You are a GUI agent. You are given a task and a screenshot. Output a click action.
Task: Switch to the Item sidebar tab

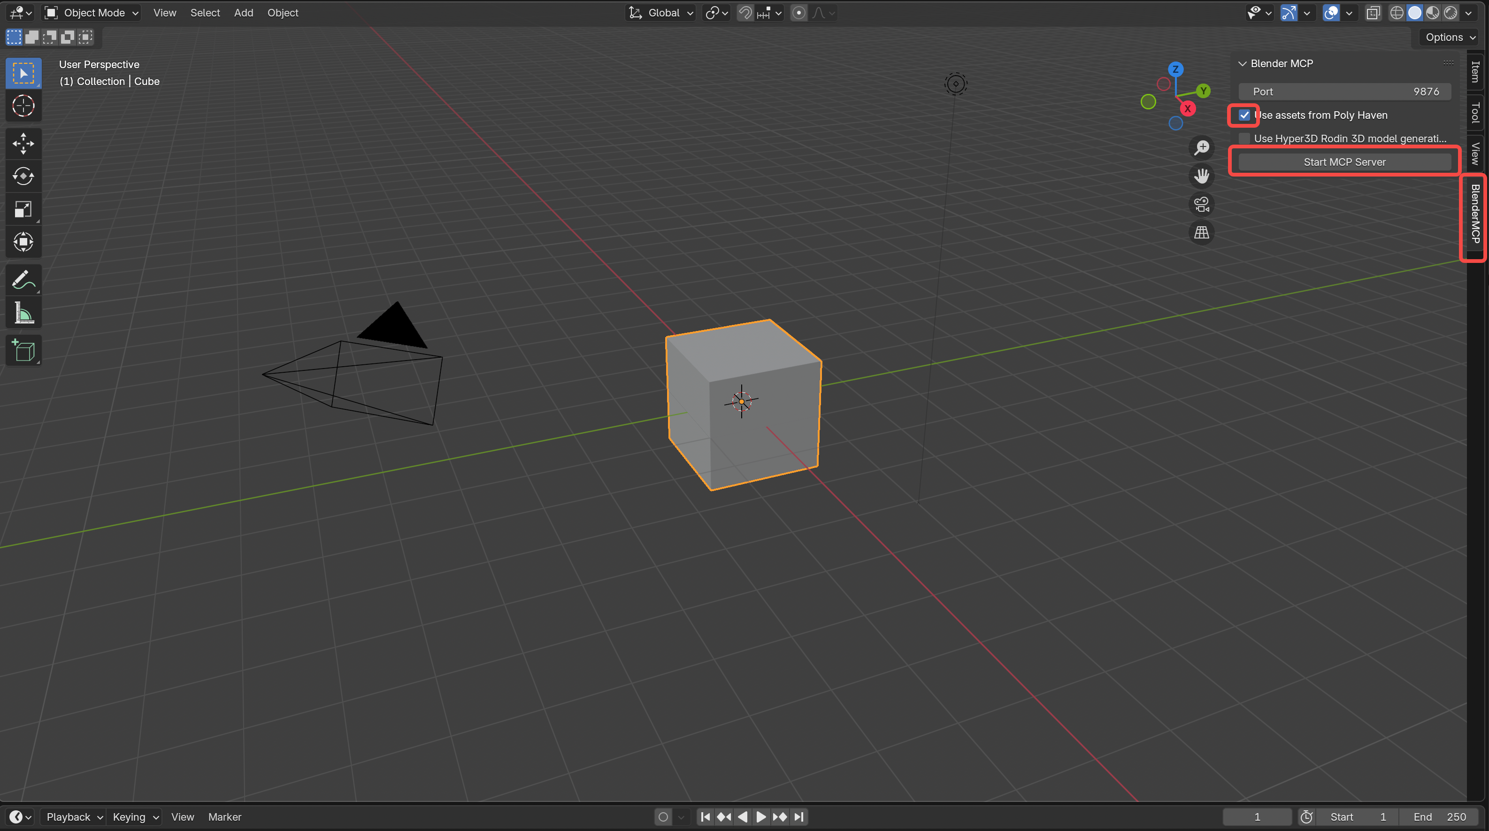tap(1474, 72)
